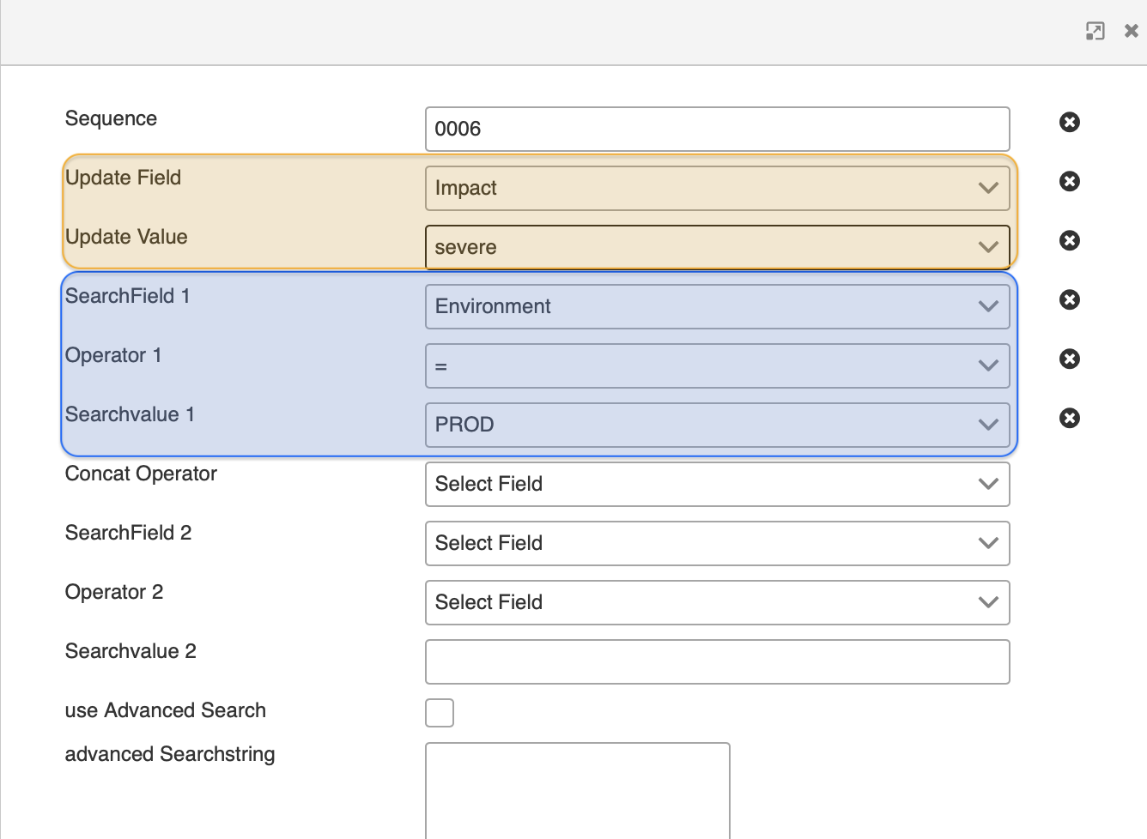Image resolution: width=1147 pixels, height=839 pixels.
Task: Pop out the dialog with the expand icon
Action: tap(1095, 32)
